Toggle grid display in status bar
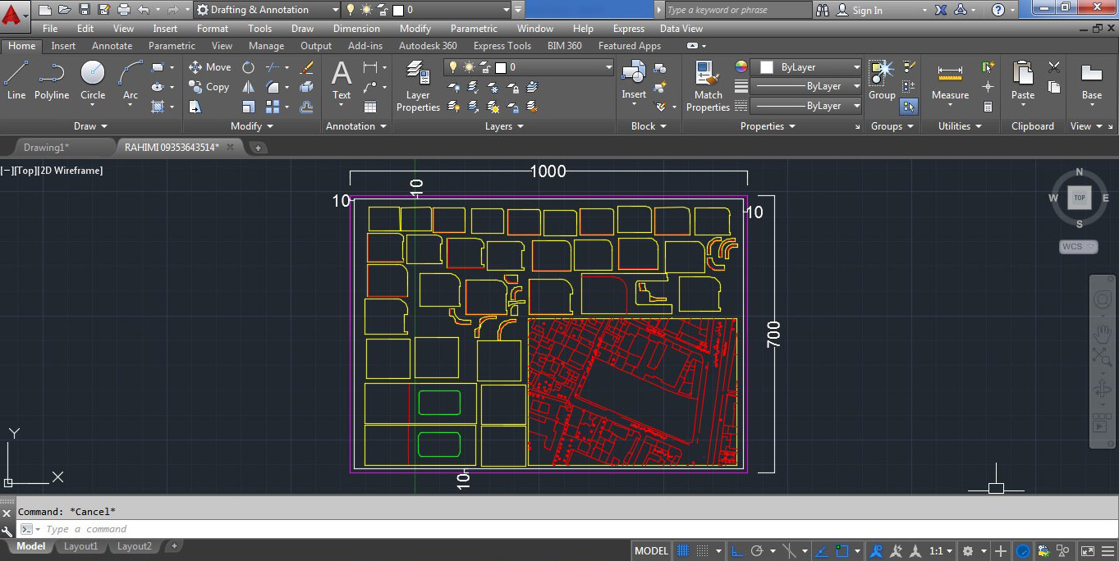 (681, 551)
